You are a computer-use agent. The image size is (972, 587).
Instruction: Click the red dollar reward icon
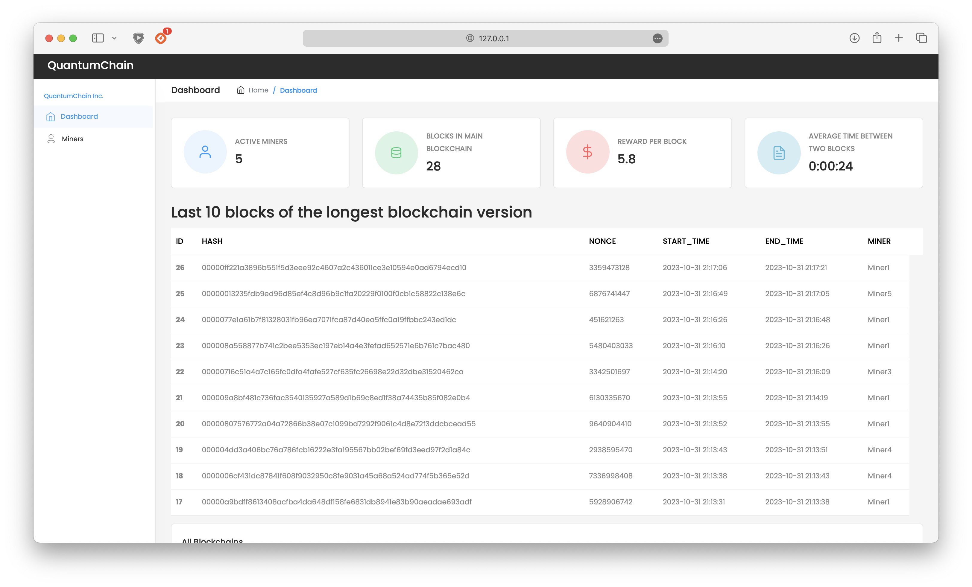coord(587,152)
